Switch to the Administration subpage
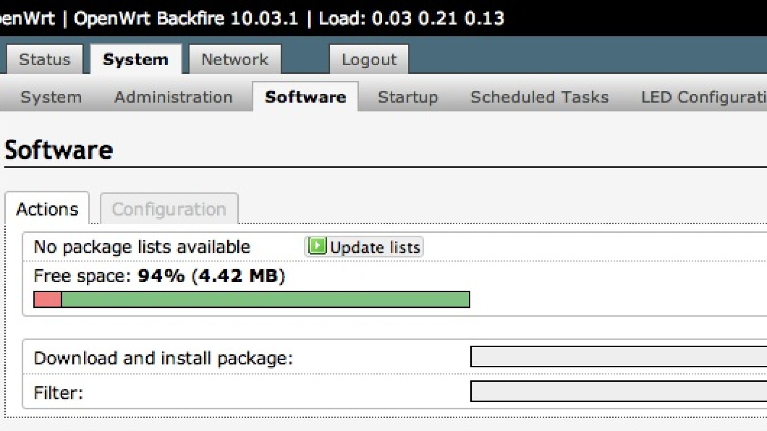Viewport: 767px width, 431px height. tap(174, 97)
